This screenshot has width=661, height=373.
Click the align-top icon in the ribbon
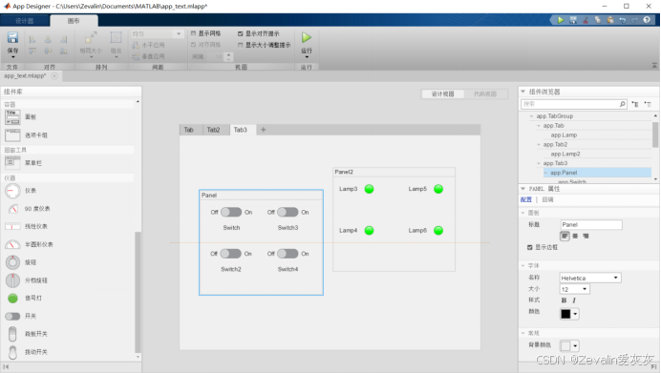[32, 51]
